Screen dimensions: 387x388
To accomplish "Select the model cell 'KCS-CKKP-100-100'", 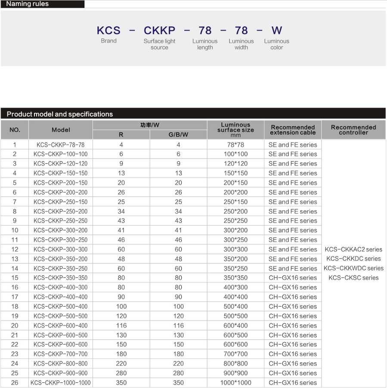I will pyautogui.click(x=61, y=154).
